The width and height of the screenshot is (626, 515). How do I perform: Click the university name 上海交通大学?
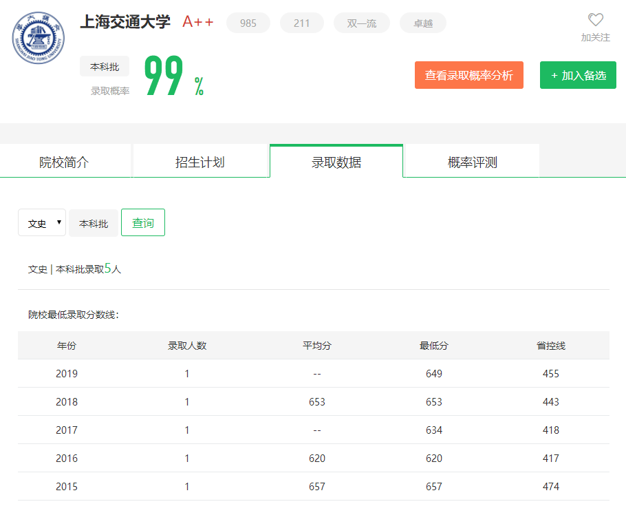125,21
